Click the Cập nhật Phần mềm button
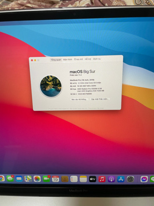 click(x=99, y=99)
